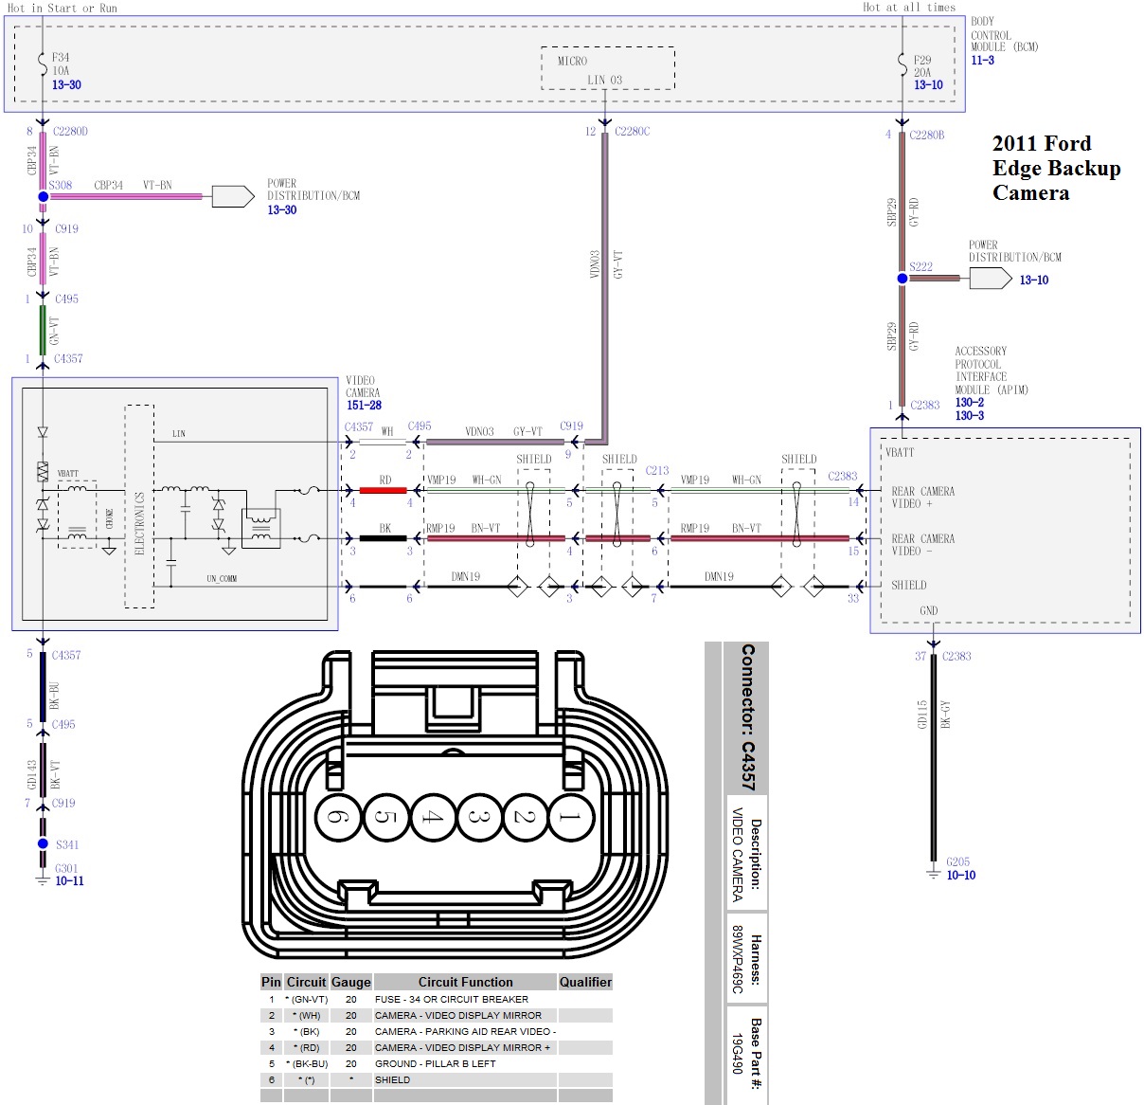Click the ELECTRONICS block inside the video camera
Image resolution: width=1144 pixels, height=1105 pixels.
pyautogui.click(x=139, y=507)
